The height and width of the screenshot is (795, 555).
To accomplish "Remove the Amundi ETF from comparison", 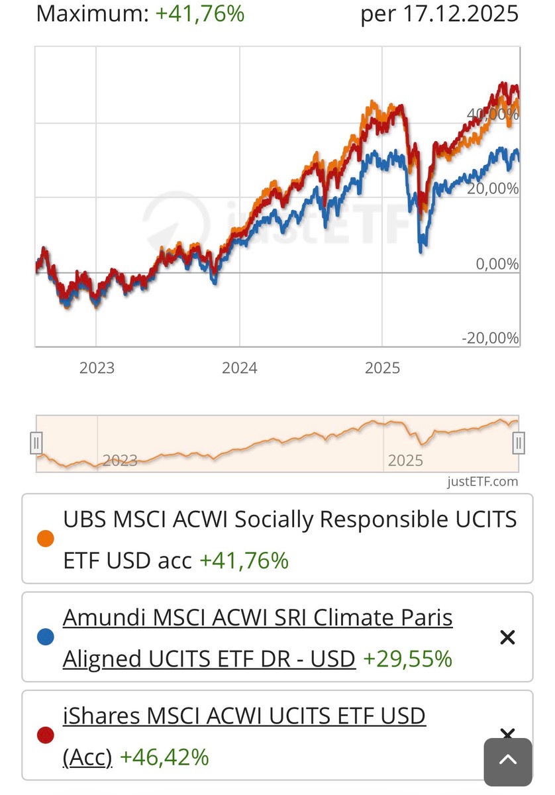I will pyautogui.click(x=507, y=637).
